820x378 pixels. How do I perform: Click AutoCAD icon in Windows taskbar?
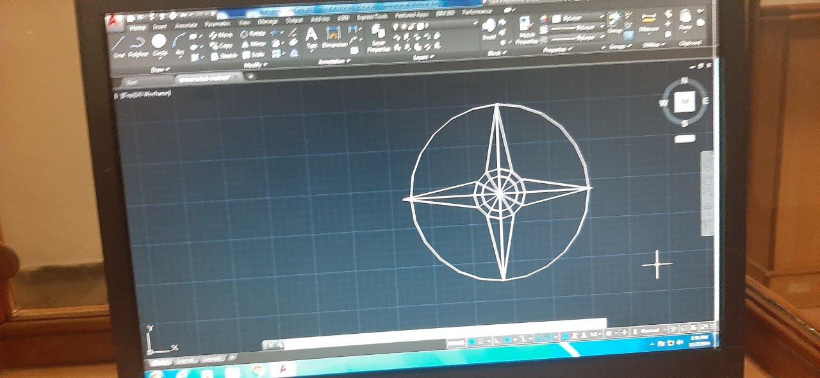coord(283,370)
